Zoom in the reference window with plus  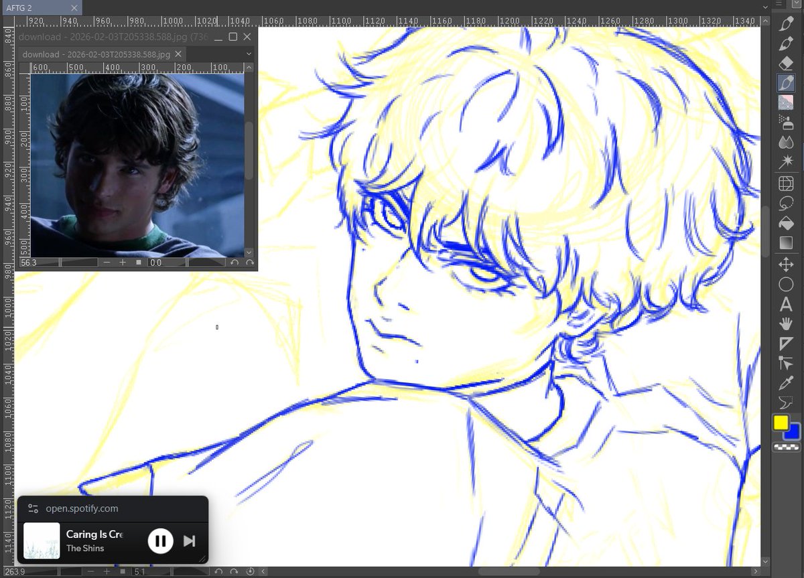coord(123,263)
